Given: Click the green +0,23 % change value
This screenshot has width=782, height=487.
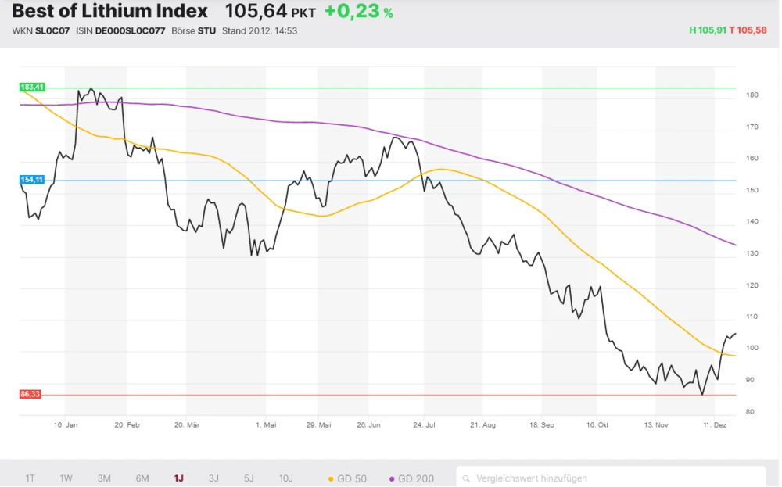Looking at the screenshot, I should point(357,13).
